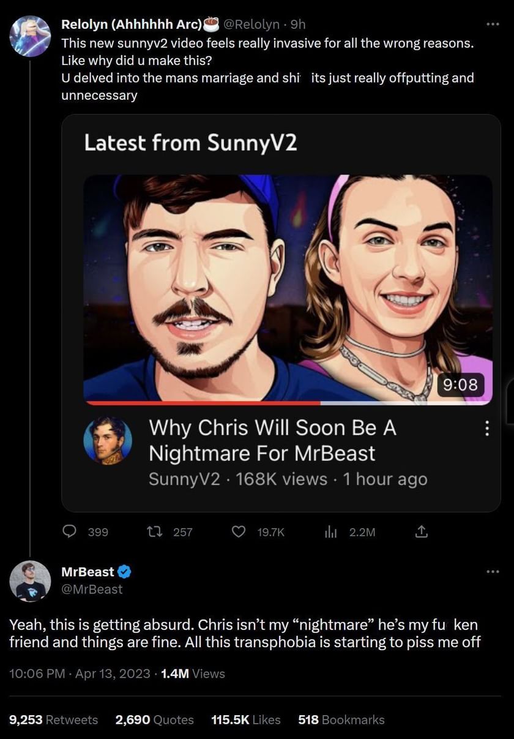514x739 pixels.
Task: Like the tweet using the heart icon
Action: (x=239, y=532)
